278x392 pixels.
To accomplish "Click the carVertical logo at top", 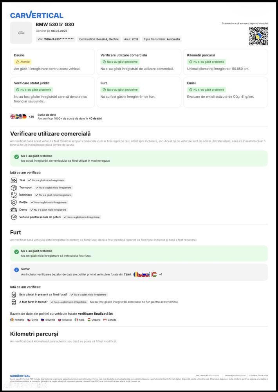I will pyautogui.click(x=36, y=15).
